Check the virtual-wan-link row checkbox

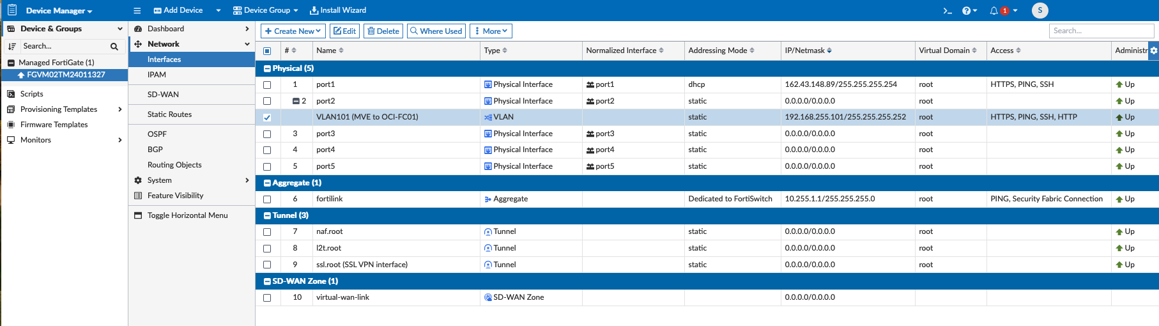(x=267, y=298)
